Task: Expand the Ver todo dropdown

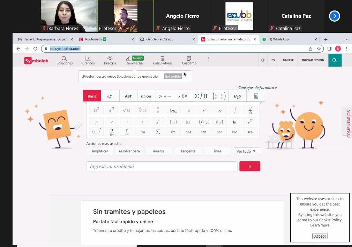Action: (247, 151)
